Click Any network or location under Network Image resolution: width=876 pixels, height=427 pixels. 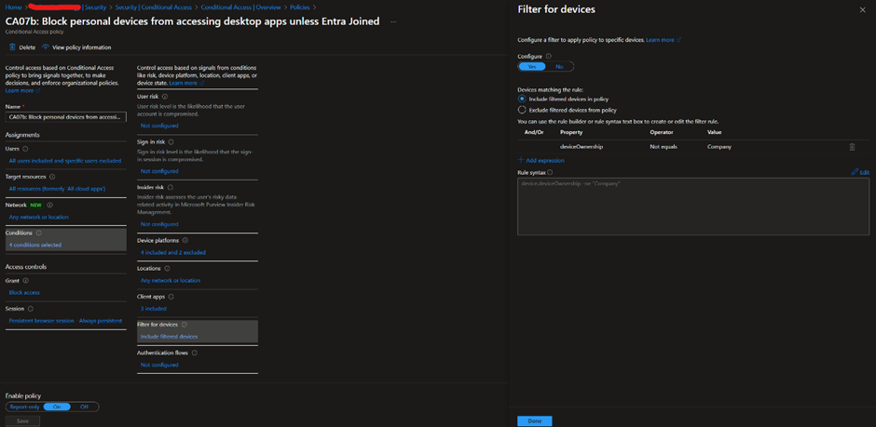pyautogui.click(x=38, y=217)
